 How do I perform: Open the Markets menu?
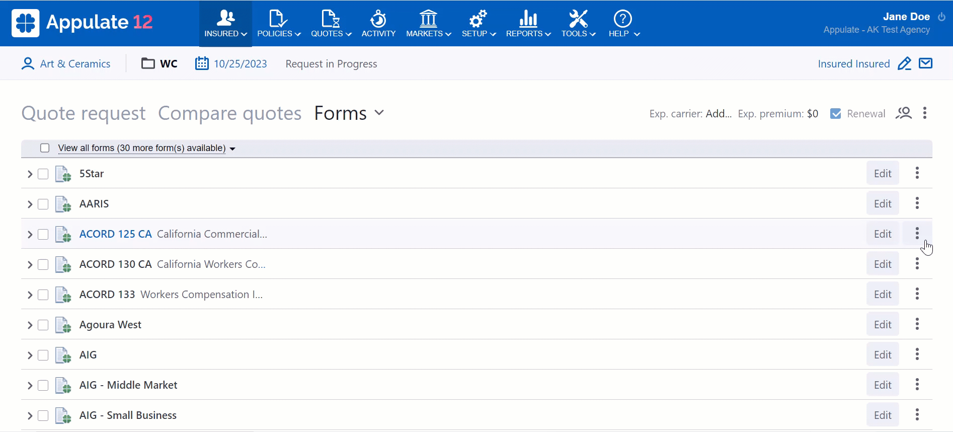(x=428, y=24)
